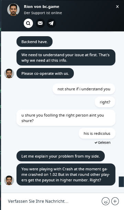Screen dimensions: 124x210
Task: Click the "Der Support ist online" status text
Action: click(x=43, y=13)
